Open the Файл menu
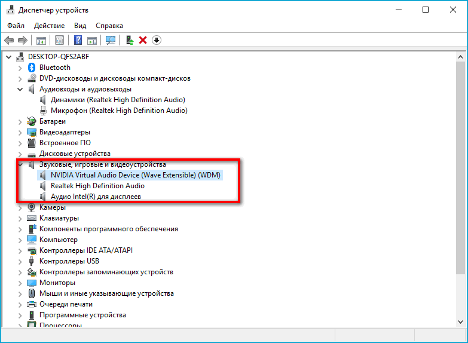 (16, 26)
